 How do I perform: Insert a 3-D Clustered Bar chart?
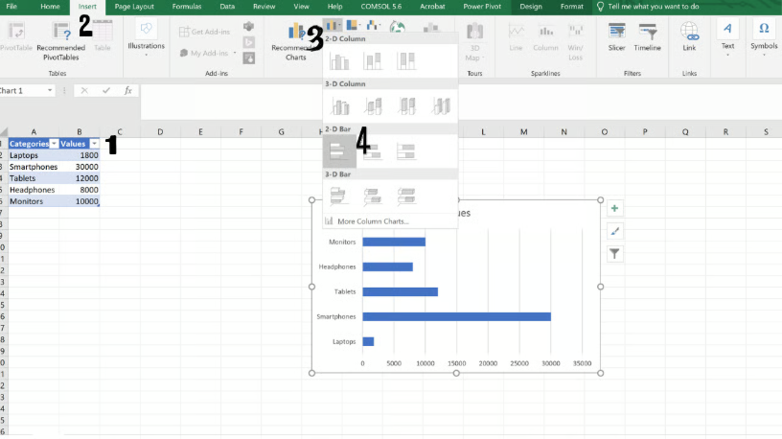click(339, 196)
